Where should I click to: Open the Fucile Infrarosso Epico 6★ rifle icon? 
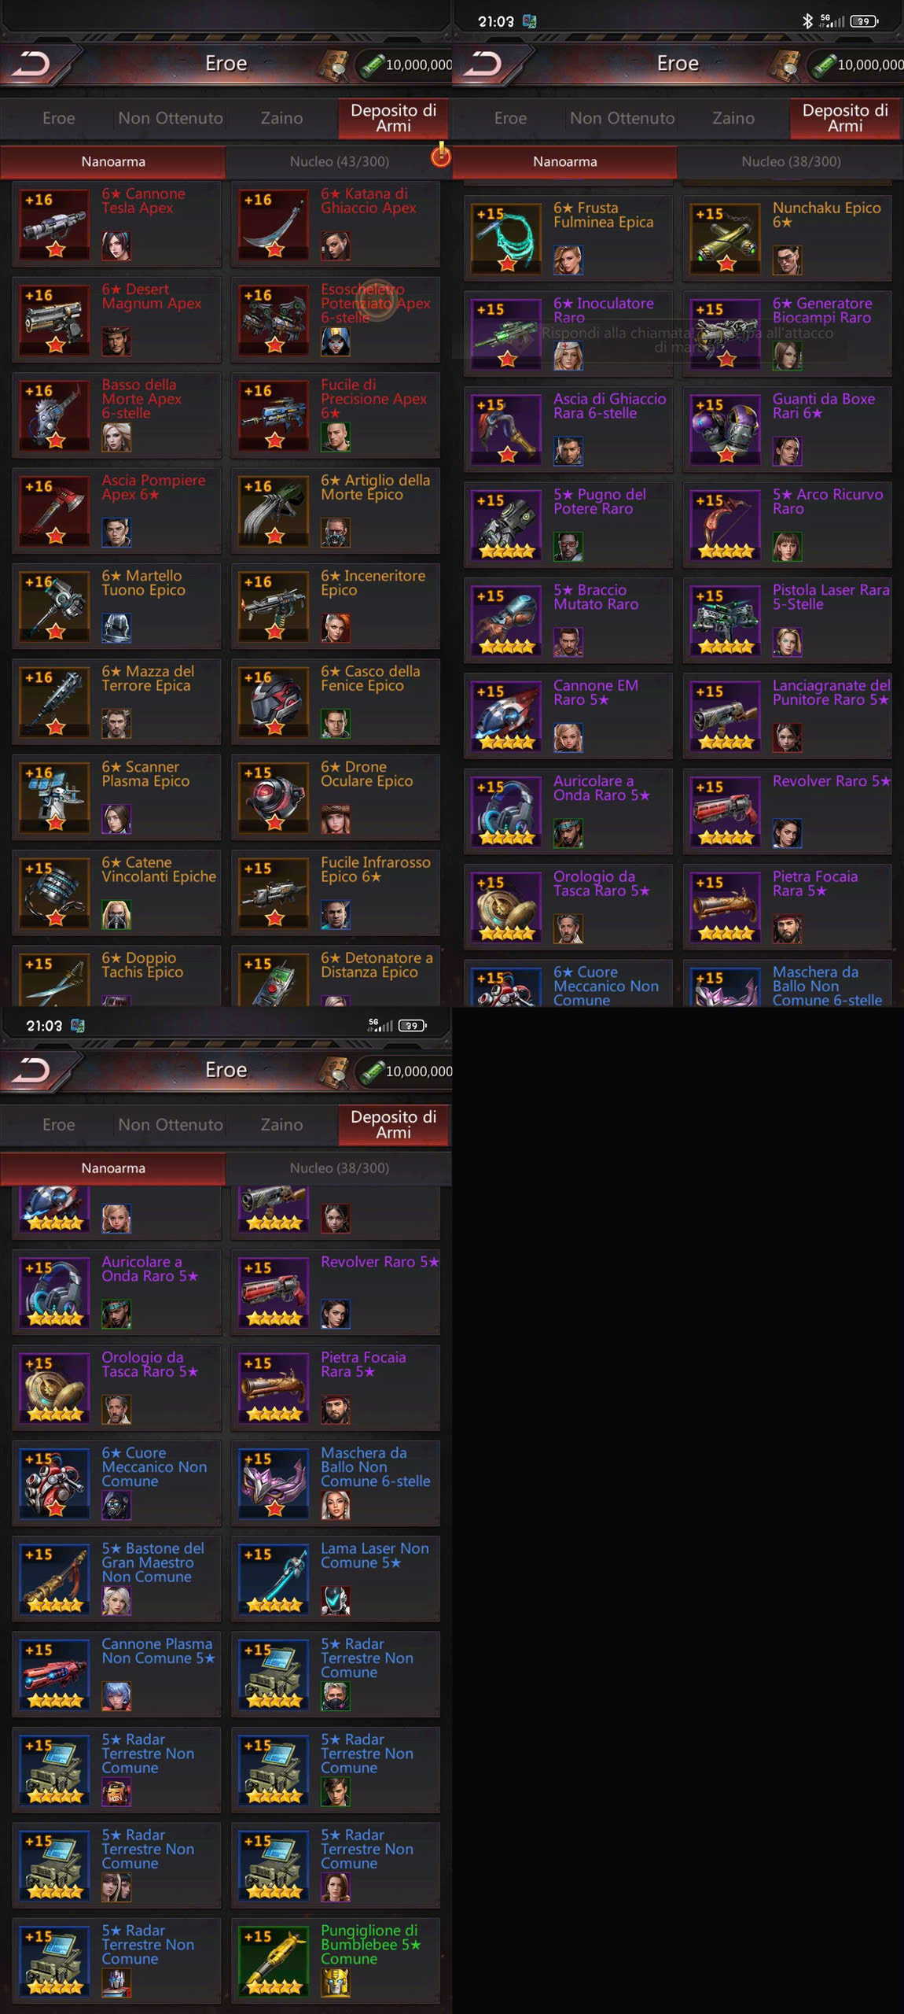[274, 893]
